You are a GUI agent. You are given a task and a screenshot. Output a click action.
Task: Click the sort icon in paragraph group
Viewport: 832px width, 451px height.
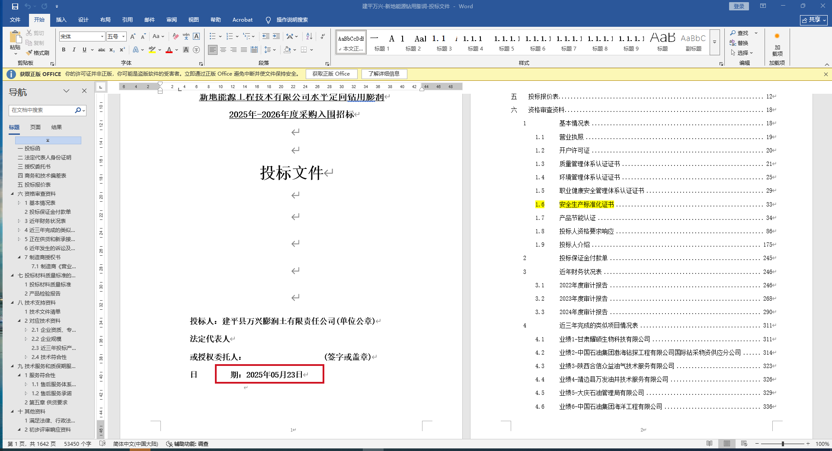tap(309, 36)
